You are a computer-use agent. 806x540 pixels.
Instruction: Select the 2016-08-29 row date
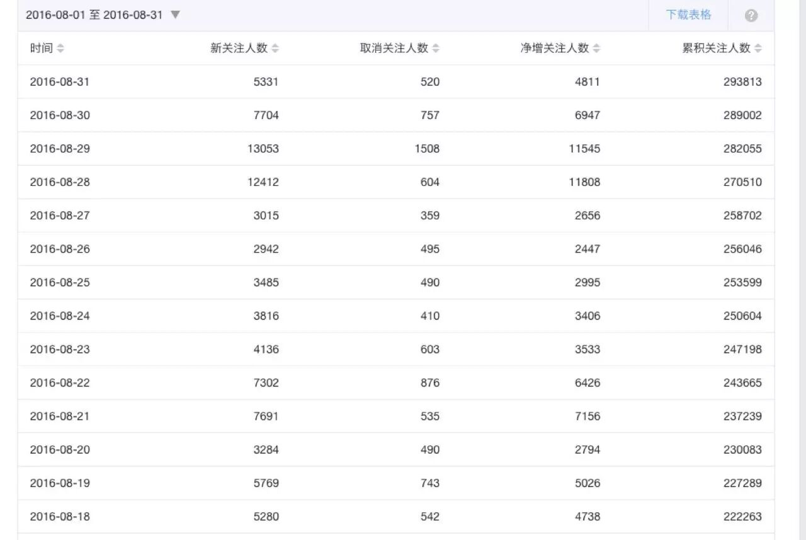60,149
